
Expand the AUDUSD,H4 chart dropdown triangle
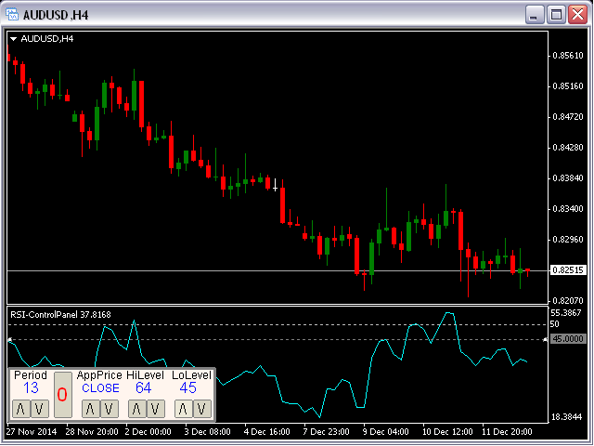(x=13, y=38)
